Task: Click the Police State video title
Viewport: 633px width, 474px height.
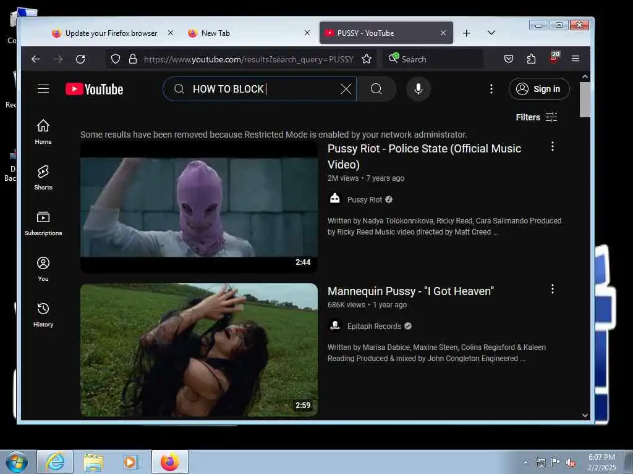Action: (424, 156)
